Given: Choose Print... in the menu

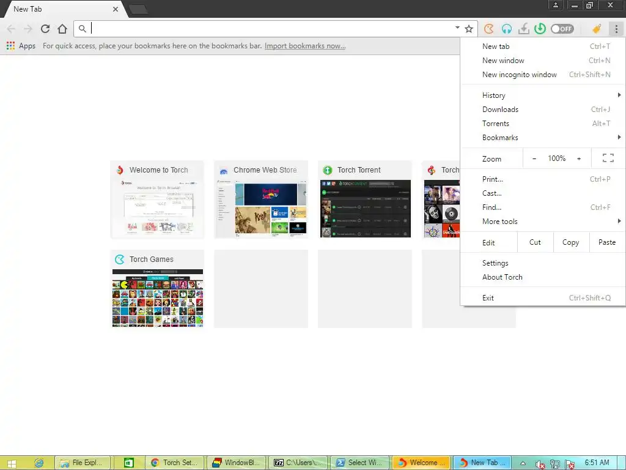Looking at the screenshot, I should pyautogui.click(x=543, y=179).
